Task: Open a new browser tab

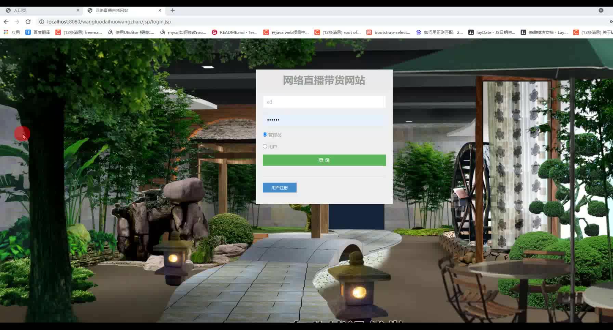Action: pos(173,10)
